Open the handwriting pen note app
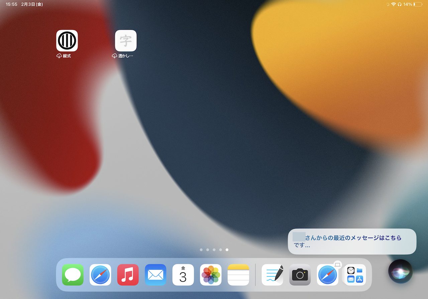 (273, 275)
